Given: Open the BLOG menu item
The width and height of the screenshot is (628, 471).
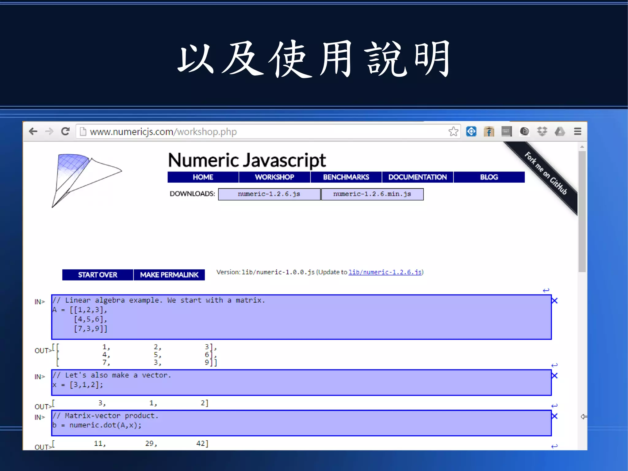Looking at the screenshot, I should [x=489, y=177].
